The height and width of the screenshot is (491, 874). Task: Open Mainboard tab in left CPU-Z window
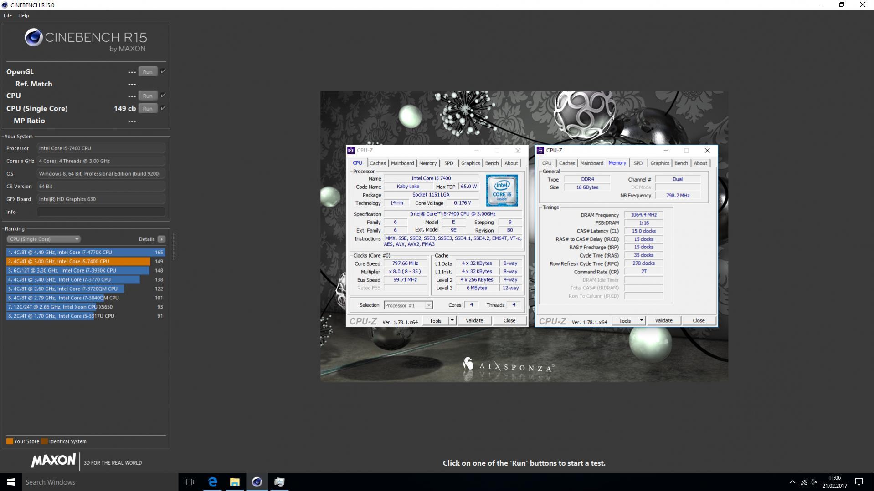[402, 163]
